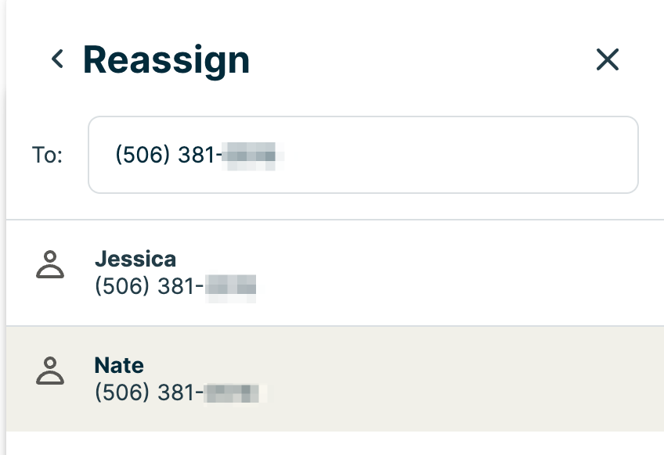
Task: Click the X to dismiss the Reassign panel
Action: point(608,59)
